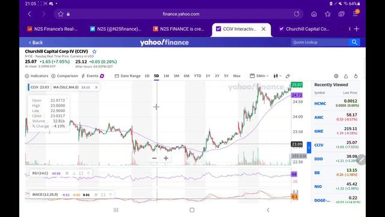Remove the MA (50,C,MA,0) indicator
The image size is (385, 217).
pyautogui.click(x=96, y=87)
